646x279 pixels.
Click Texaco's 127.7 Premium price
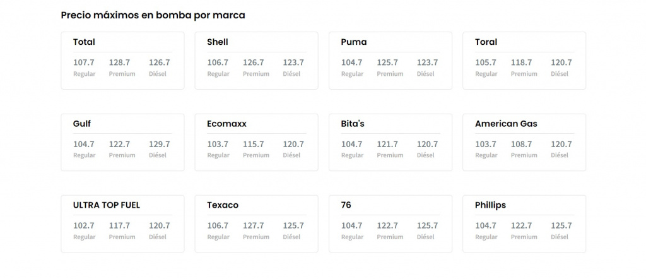pos(254,225)
